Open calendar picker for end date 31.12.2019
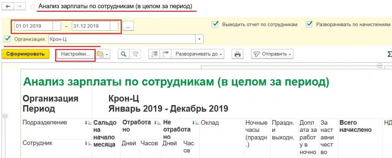392x158 pixels. pos(114,26)
